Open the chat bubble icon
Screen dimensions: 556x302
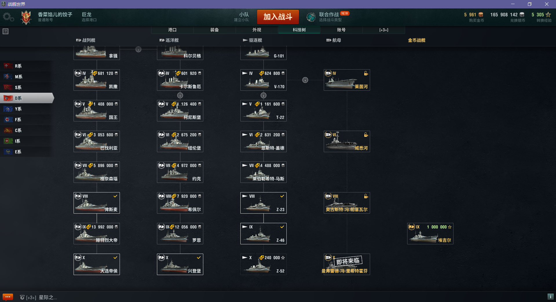click(8, 297)
